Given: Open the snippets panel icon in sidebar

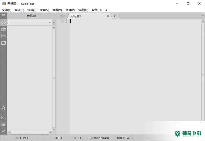Looking at the screenshot, I should (3, 36).
